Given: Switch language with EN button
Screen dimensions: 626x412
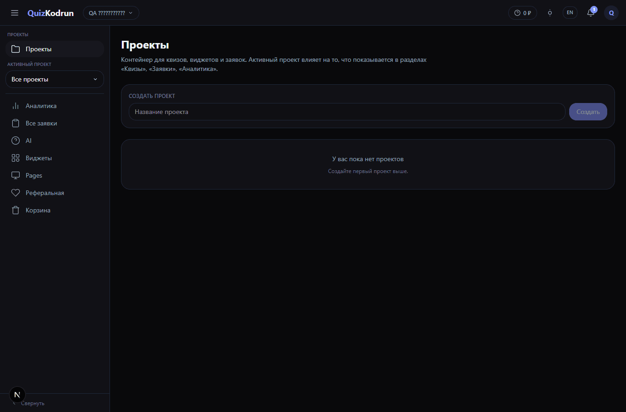Looking at the screenshot, I should pos(570,13).
